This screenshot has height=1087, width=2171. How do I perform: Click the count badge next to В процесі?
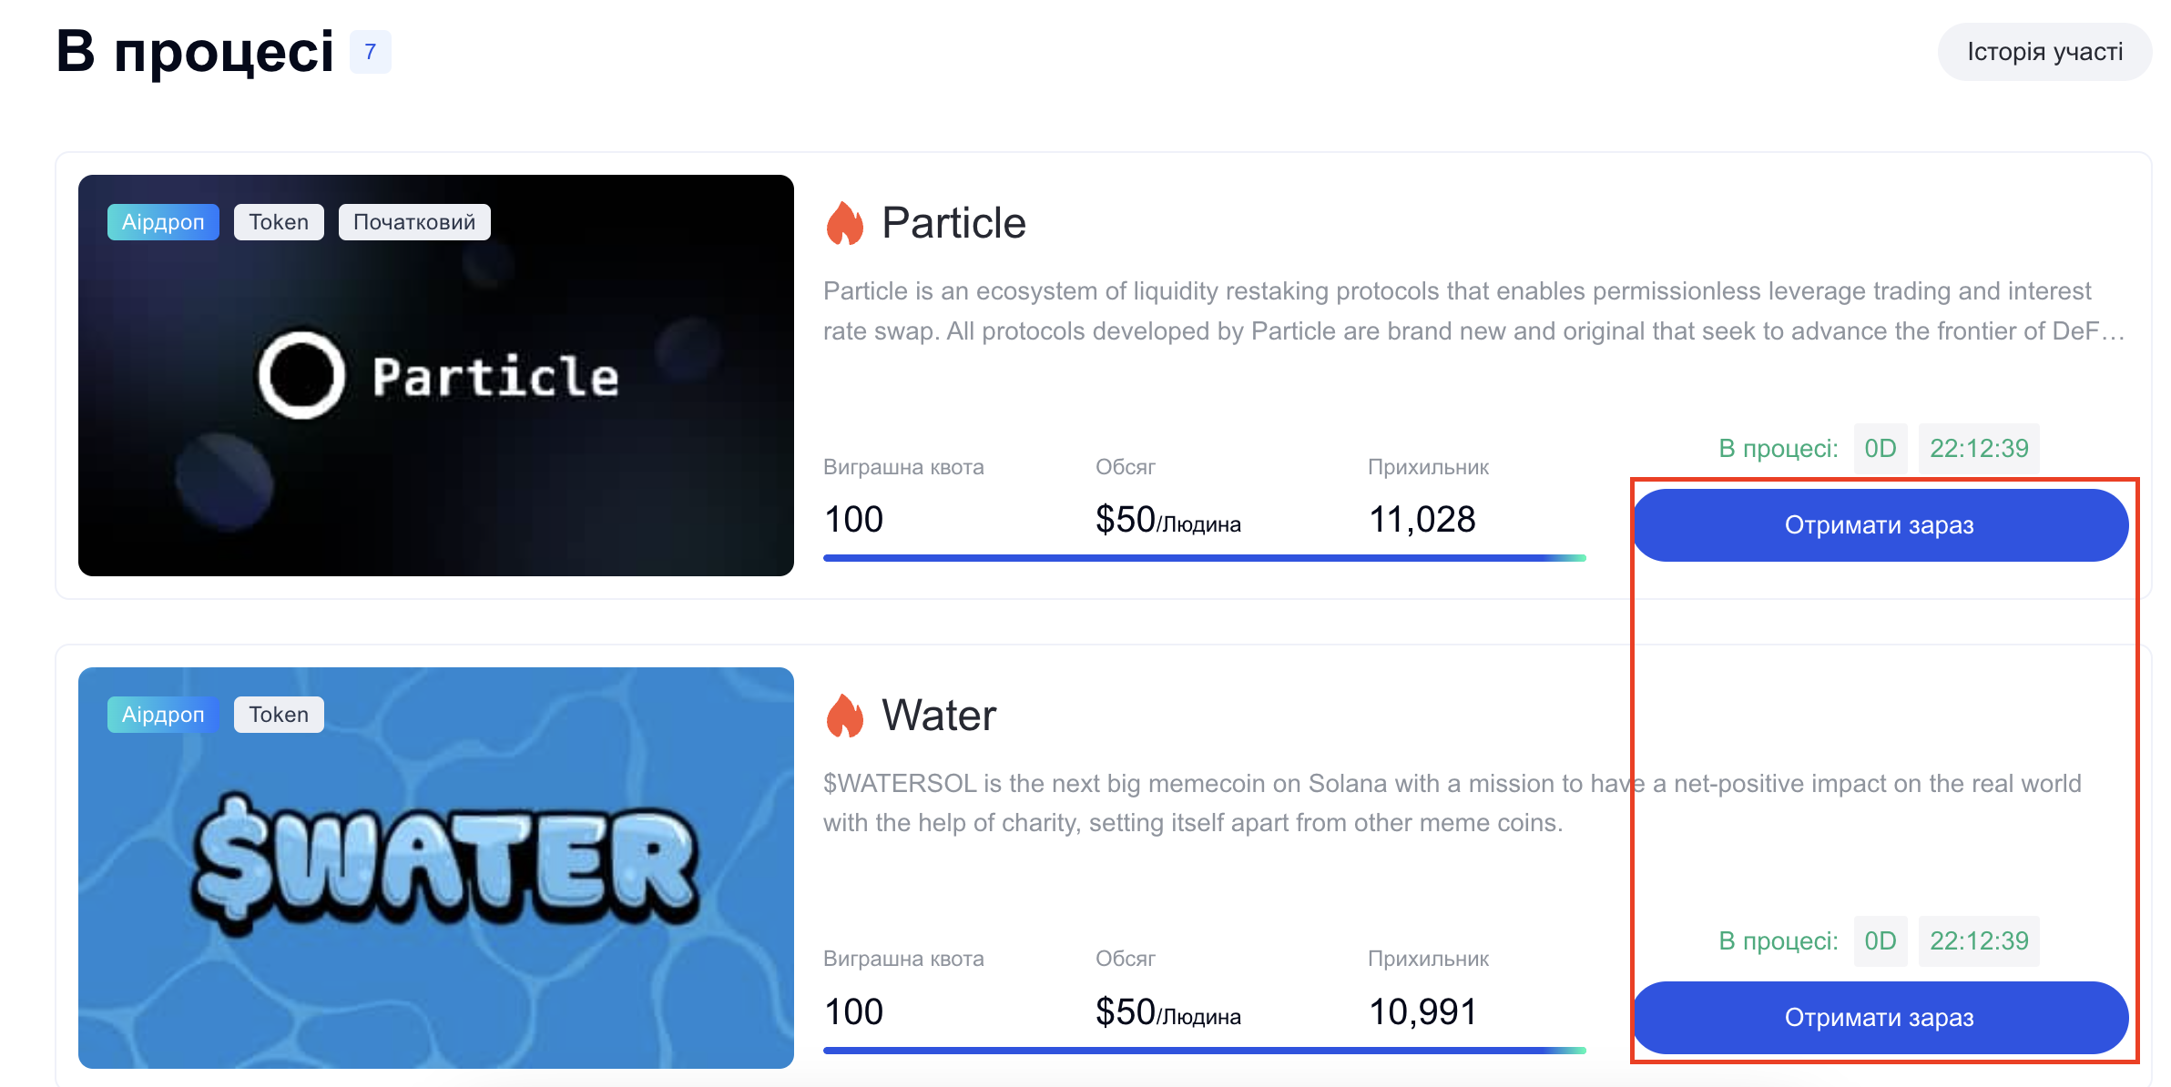coord(371,52)
